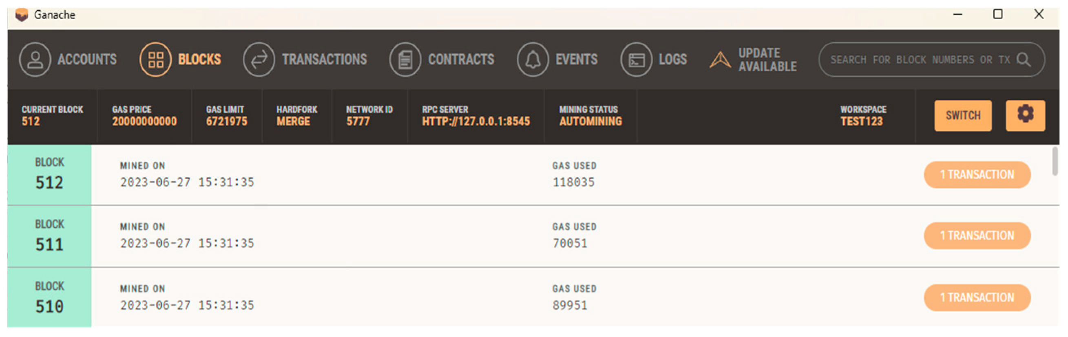Open the 1 Transaction button for block 511
The image size is (1068, 337).
click(977, 236)
